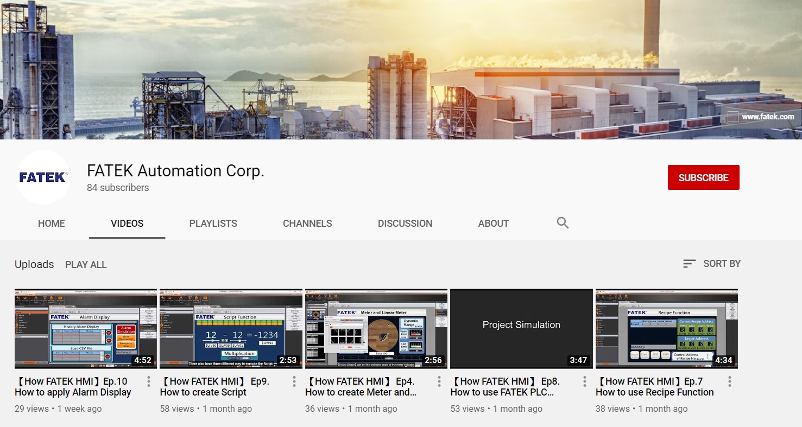Switch to the HOME tab
The width and height of the screenshot is (802, 427).
(52, 224)
